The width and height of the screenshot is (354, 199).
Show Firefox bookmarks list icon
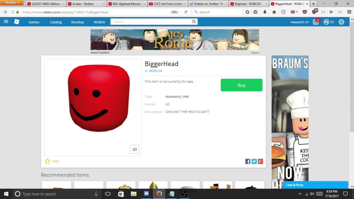[x=256, y=12]
